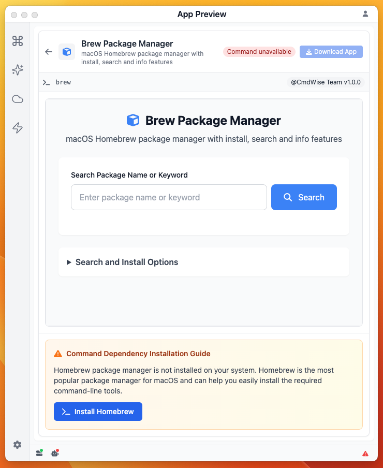Click the large Brew Package Manager heading
383x468 pixels.
[x=213, y=121]
